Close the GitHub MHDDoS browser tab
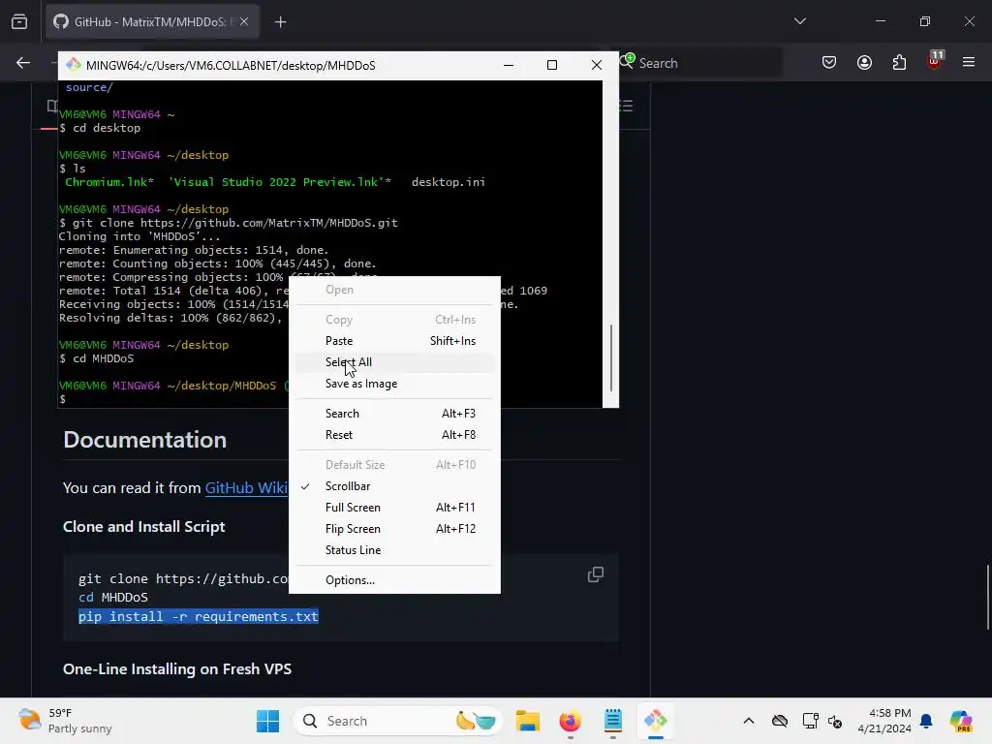992x744 pixels. (x=244, y=21)
